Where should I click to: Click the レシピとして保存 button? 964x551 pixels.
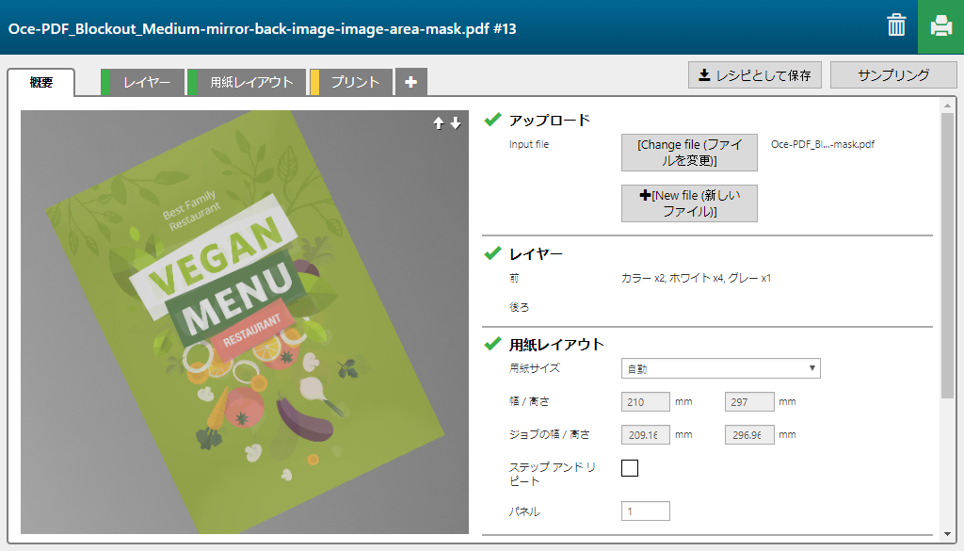755,75
